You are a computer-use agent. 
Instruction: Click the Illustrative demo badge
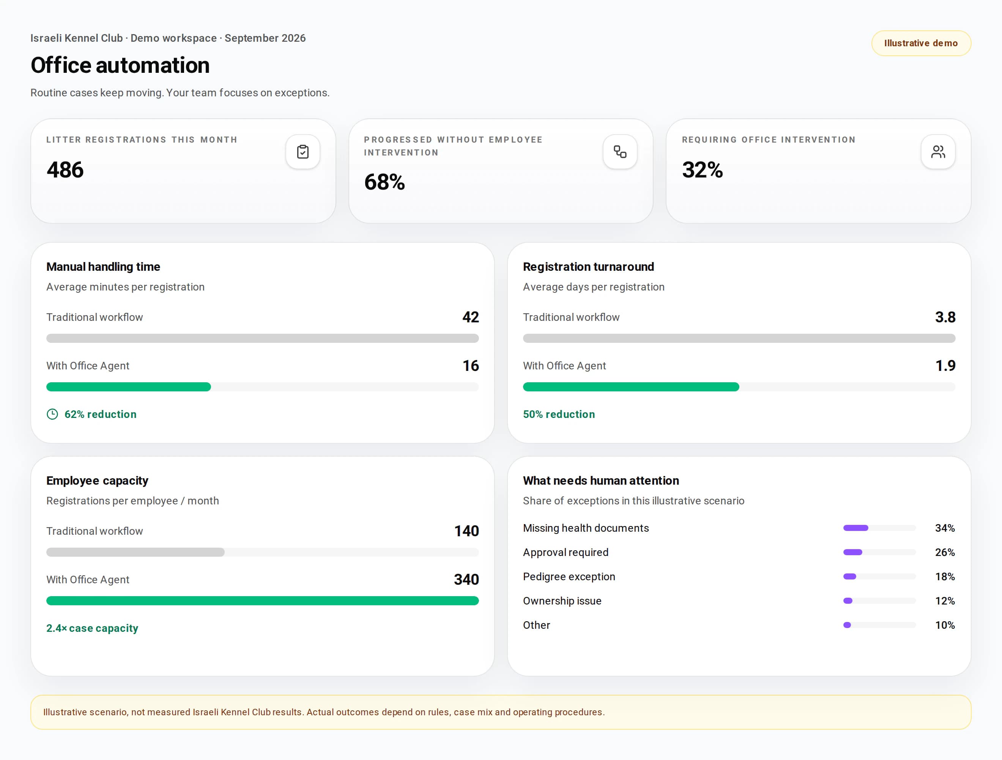[921, 43]
